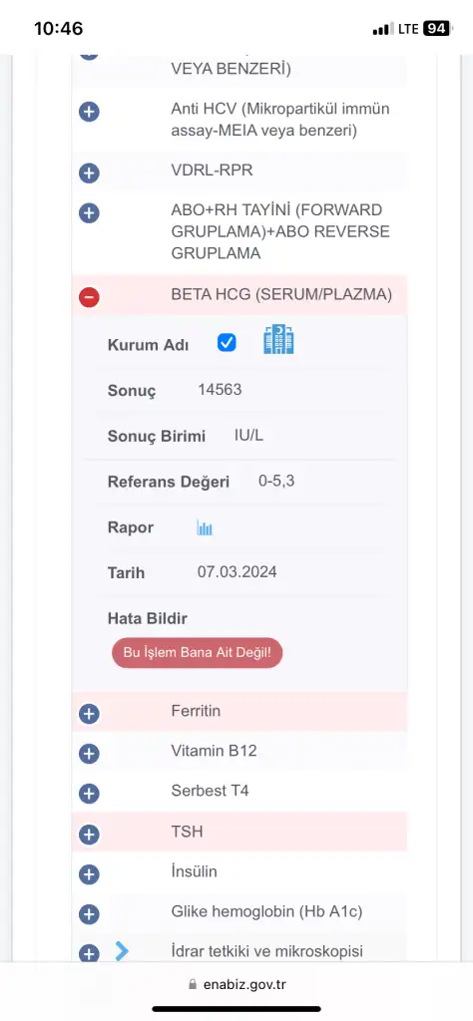This screenshot has width=473, height=1021.
Task: Open the TSH test row
Action: 239,833
